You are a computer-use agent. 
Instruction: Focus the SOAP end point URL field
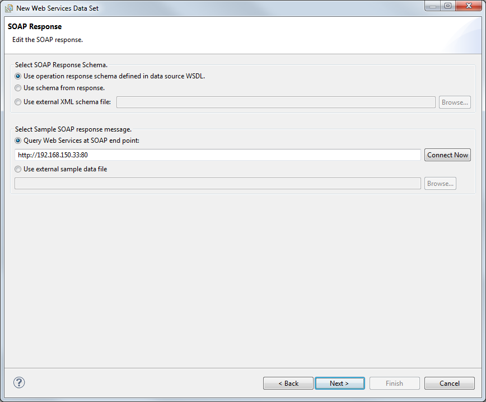click(218, 155)
